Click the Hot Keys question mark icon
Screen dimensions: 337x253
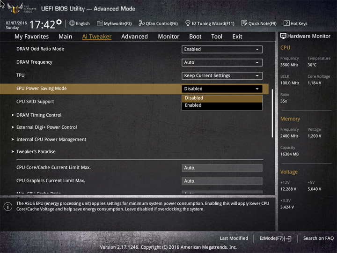coord(286,23)
